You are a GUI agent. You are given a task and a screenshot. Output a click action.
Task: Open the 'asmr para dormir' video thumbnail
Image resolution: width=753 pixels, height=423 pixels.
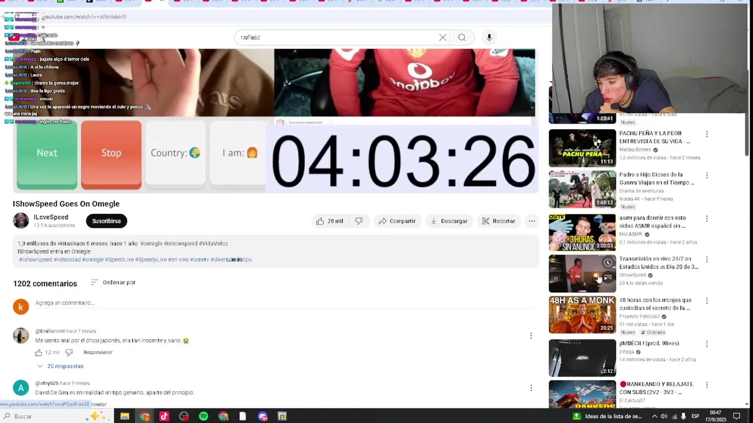582,233
